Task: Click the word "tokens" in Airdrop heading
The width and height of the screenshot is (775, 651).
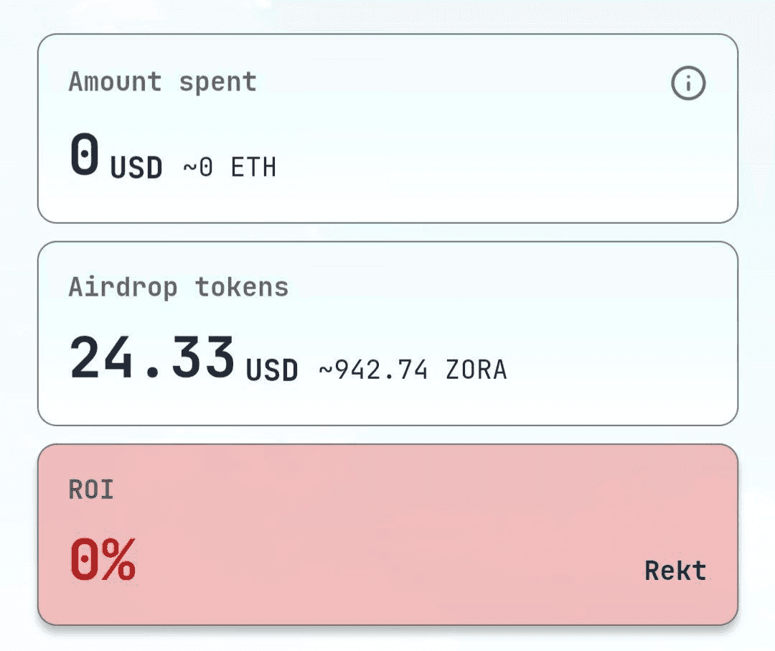Action: coord(242,287)
